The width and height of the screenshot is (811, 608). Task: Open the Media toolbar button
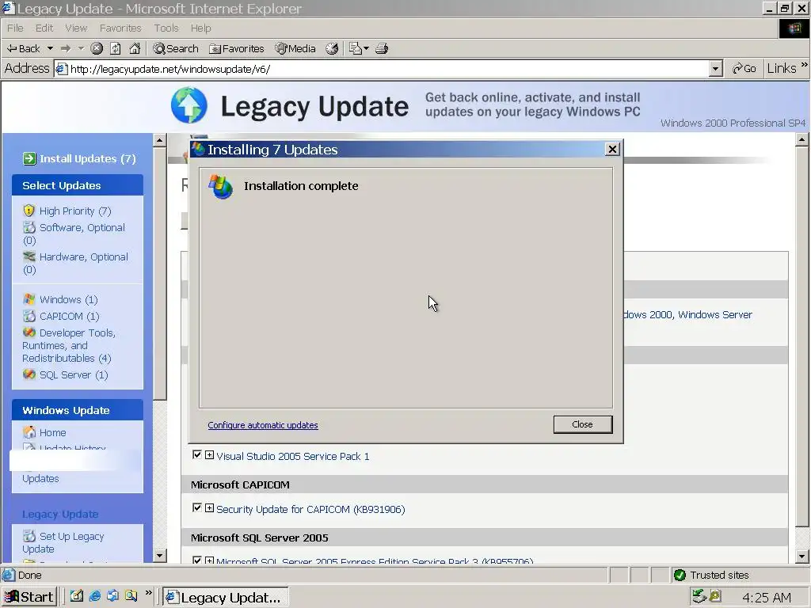click(x=295, y=48)
